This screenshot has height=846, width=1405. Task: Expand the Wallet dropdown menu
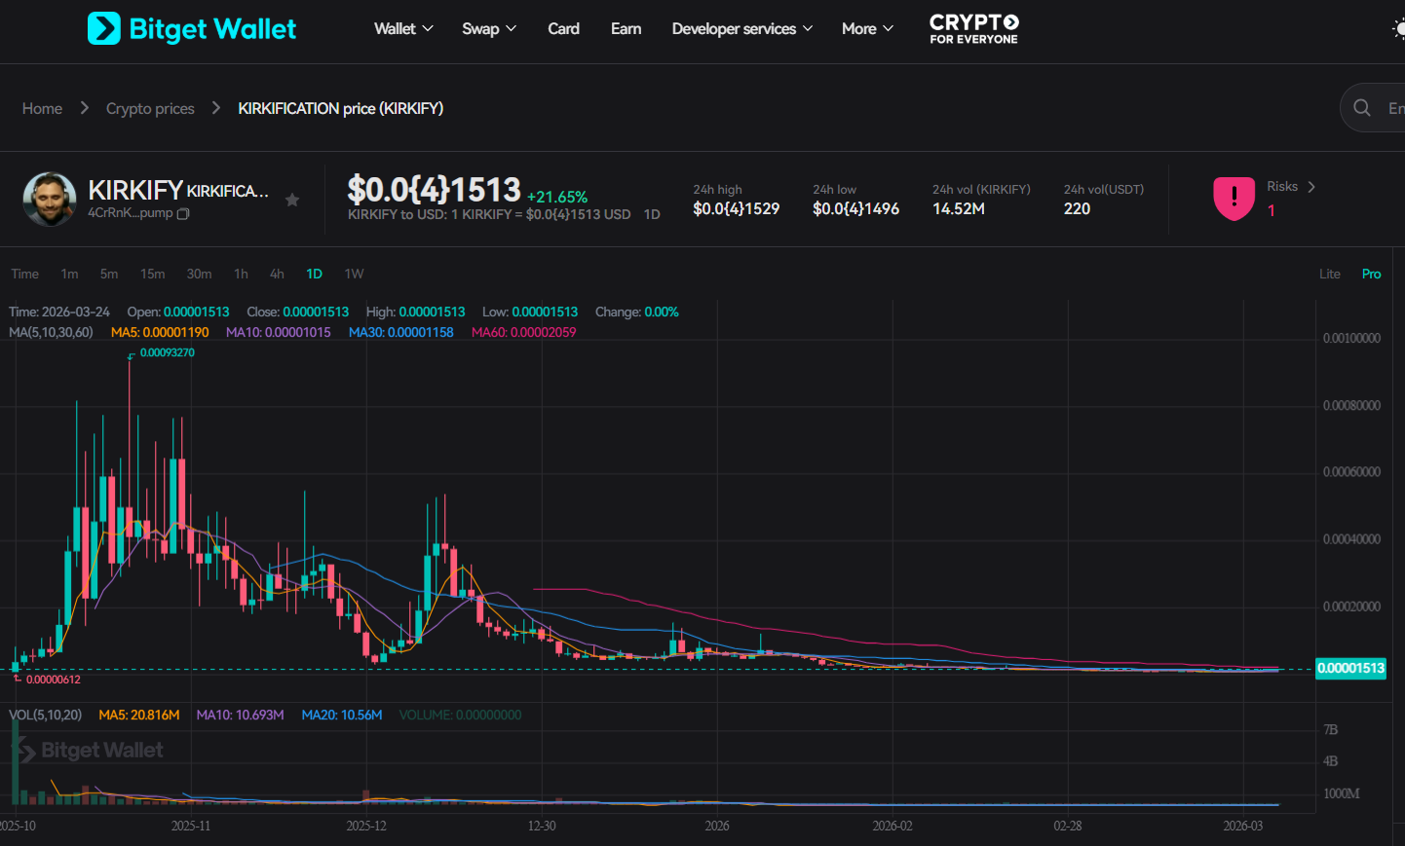pyautogui.click(x=402, y=28)
